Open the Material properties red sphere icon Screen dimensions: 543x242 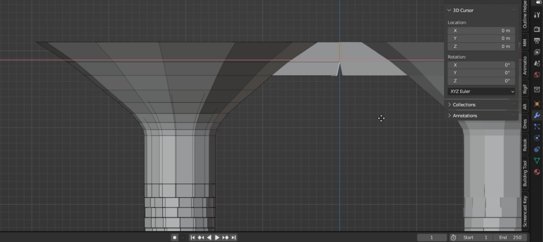(537, 172)
